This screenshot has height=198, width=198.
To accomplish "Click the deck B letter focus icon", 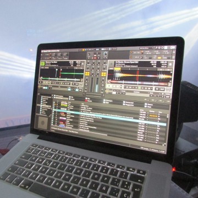I will point(170,64).
